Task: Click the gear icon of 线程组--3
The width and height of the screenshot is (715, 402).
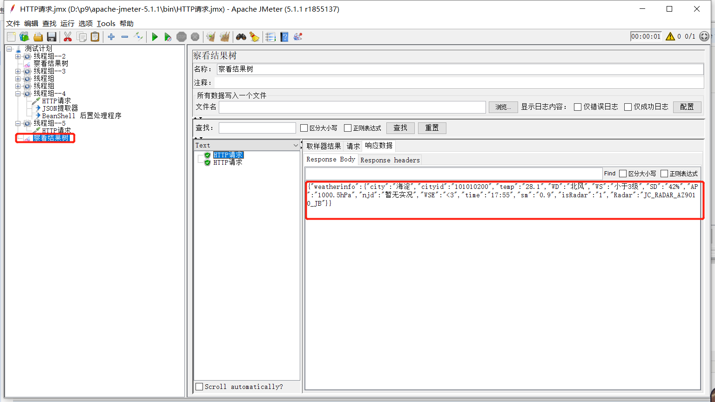Action: coord(27,71)
